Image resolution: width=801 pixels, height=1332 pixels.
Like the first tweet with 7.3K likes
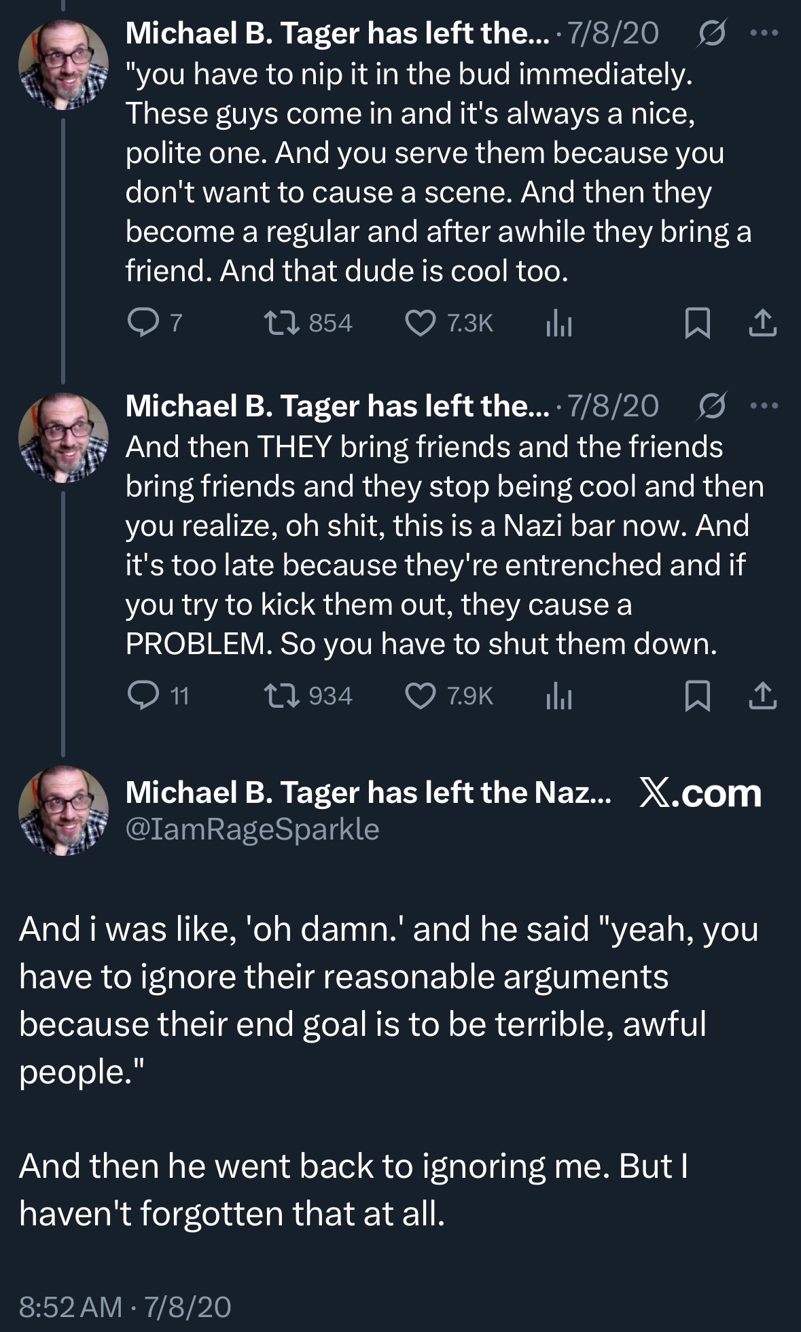pyautogui.click(x=420, y=323)
